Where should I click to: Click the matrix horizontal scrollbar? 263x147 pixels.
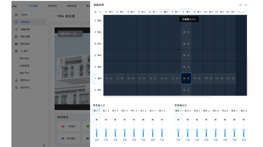157,96
